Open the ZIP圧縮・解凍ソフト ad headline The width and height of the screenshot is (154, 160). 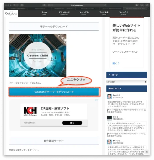(55, 108)
